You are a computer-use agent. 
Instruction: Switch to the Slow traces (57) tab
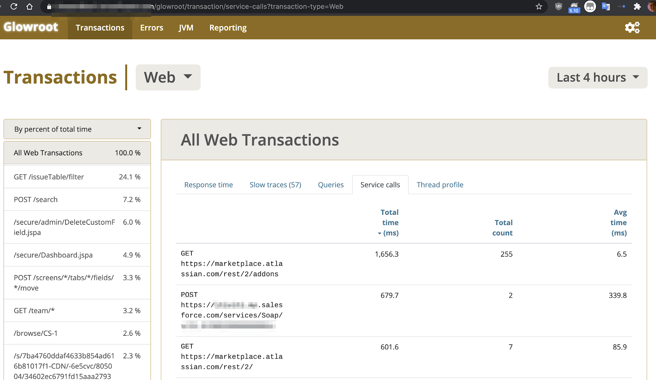click(x=276, y=185)
